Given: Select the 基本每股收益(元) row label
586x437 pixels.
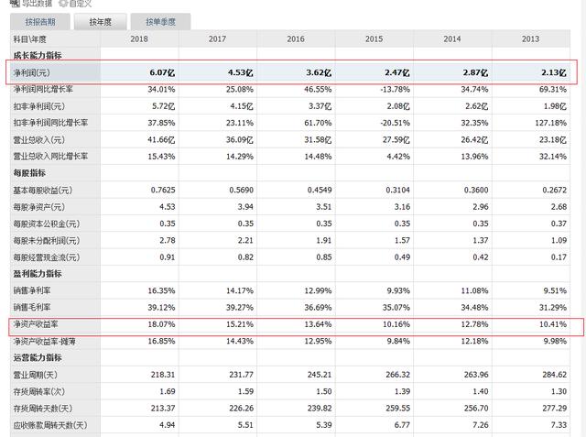Looking at the screenshot, I should tap(43, 191).
